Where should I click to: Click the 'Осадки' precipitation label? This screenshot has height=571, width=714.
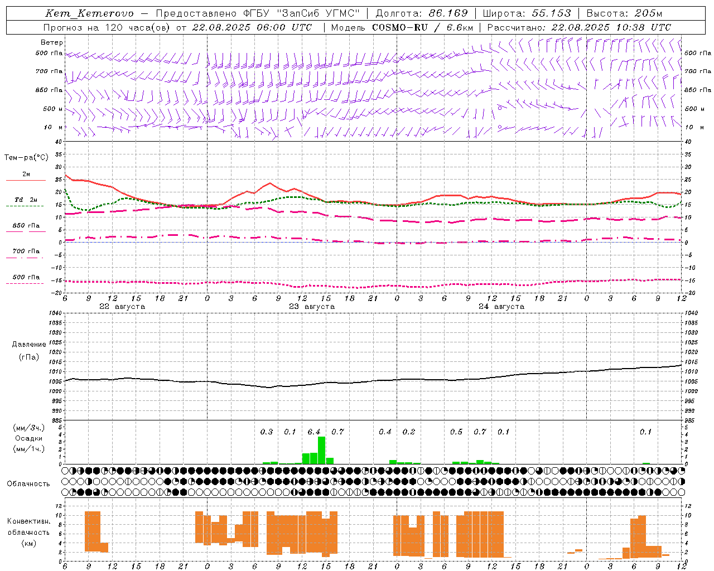point(28,438)
